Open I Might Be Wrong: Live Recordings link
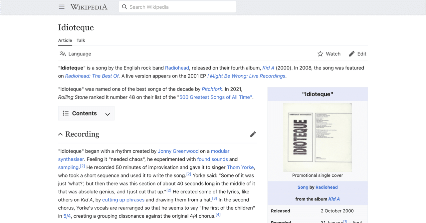This screenshot has width=426, height=223. pyautogui.click(x=246, y=76)
